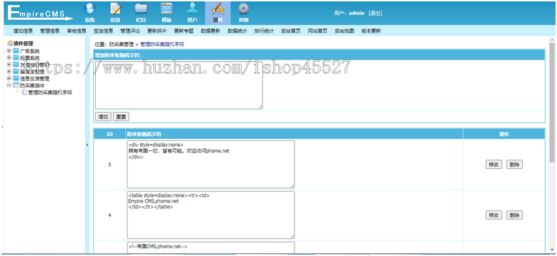This screenshot has height=256, width=557.
Task: Expand the 留言板管理 tree node
Action: click(9, 72)
